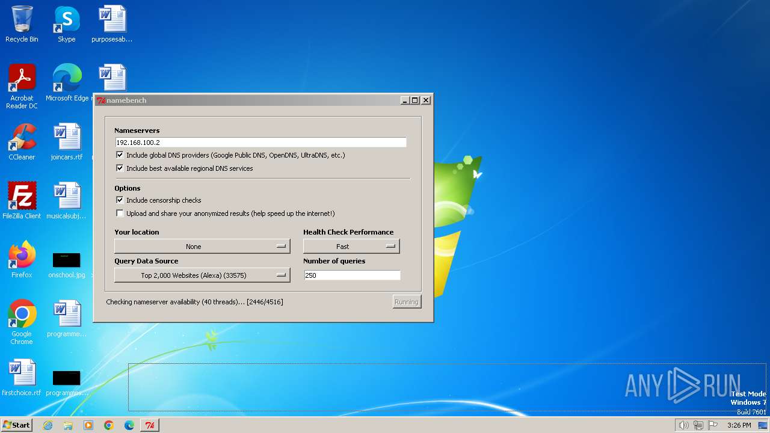
Task: Toggle Include best available regional DNS services
Action: (x=120, y=168)
